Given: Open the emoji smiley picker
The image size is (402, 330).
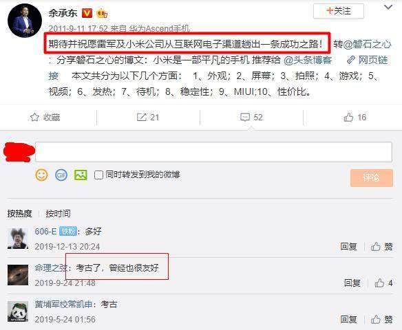Looking at the screenshot, I should (x=41, y=175).
